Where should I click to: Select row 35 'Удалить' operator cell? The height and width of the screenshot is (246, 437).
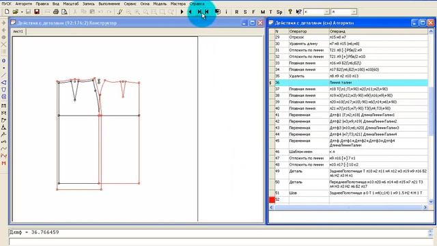tap(309, 76)
